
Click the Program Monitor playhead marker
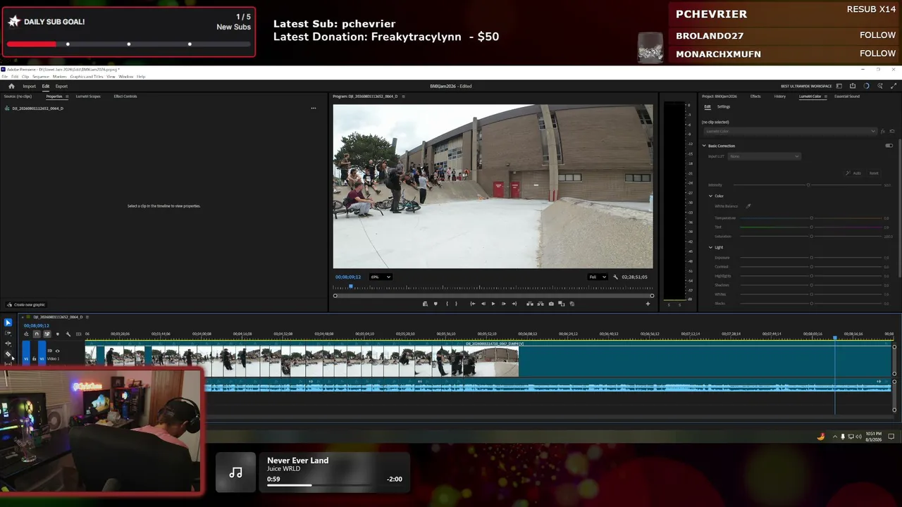tap(351, 286)
